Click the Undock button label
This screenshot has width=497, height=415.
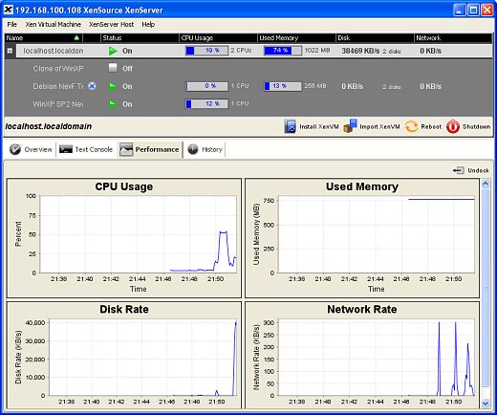point(478,170)
